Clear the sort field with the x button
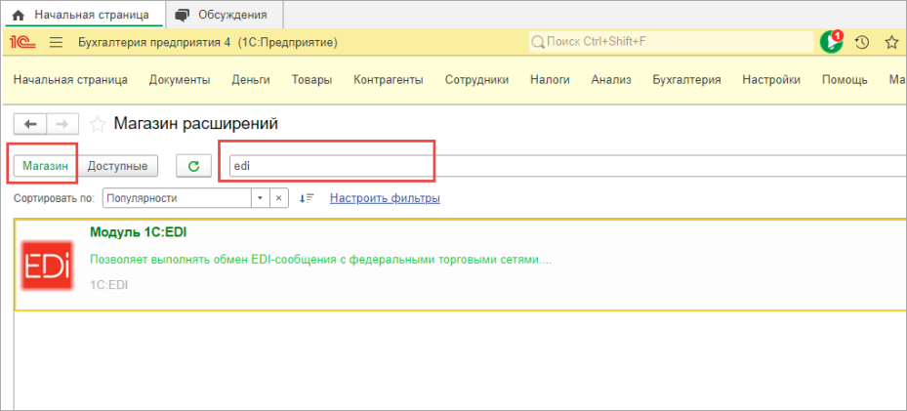Viewport: 907px width, 411px height. pos(278,198)
